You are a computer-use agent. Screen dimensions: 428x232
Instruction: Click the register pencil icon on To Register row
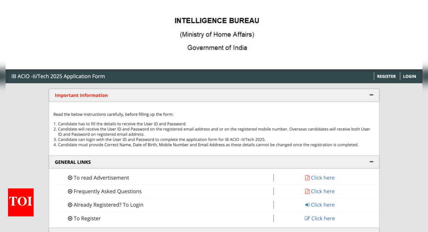click(x=307, y=218)
